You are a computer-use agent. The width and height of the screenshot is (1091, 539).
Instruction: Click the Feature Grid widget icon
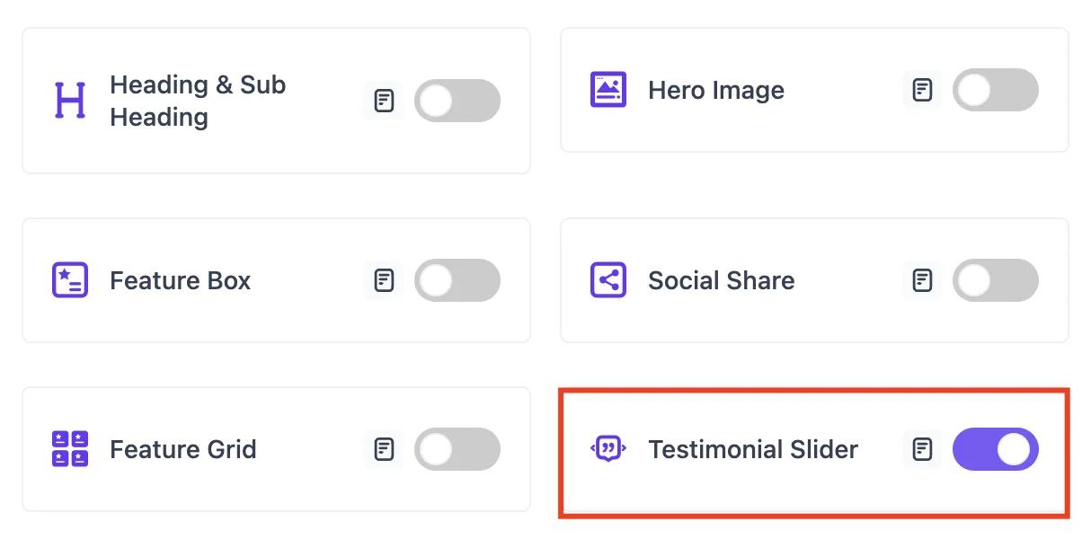[x=69, y=449]
